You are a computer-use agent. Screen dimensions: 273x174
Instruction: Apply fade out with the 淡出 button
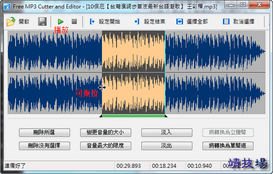pos(167,145)
